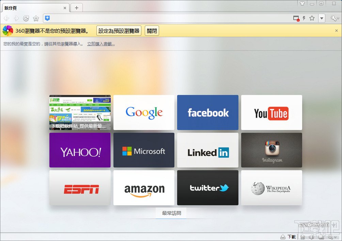The image size is (342, 241).
Task: Open the Facebook tile
Action: click(x=208, y=112)
